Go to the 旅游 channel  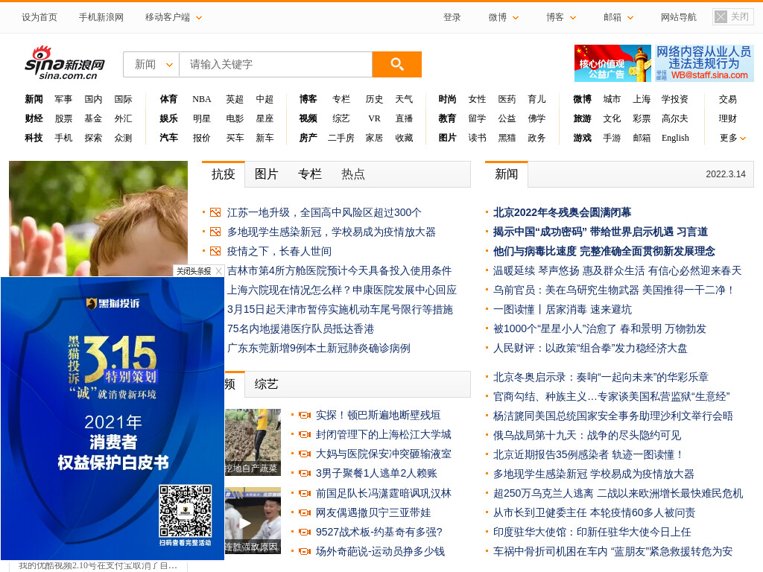[x=582, y=118]
